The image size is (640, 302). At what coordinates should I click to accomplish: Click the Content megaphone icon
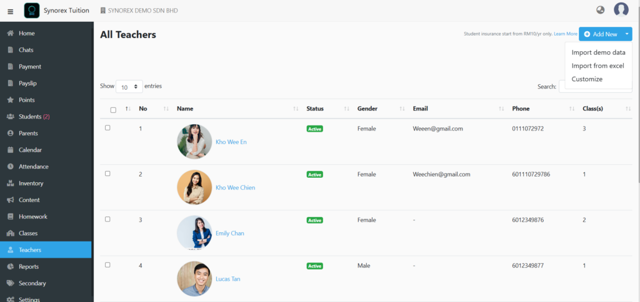[11, 200]
